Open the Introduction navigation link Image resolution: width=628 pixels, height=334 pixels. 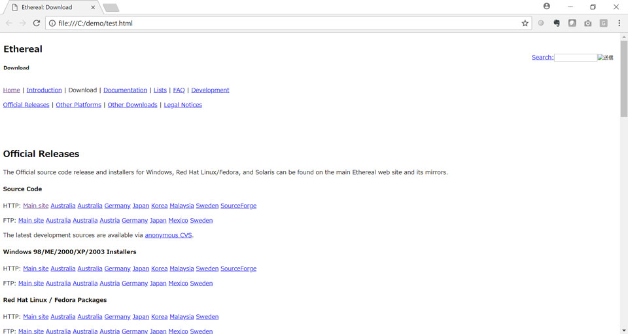coord(44,90)
